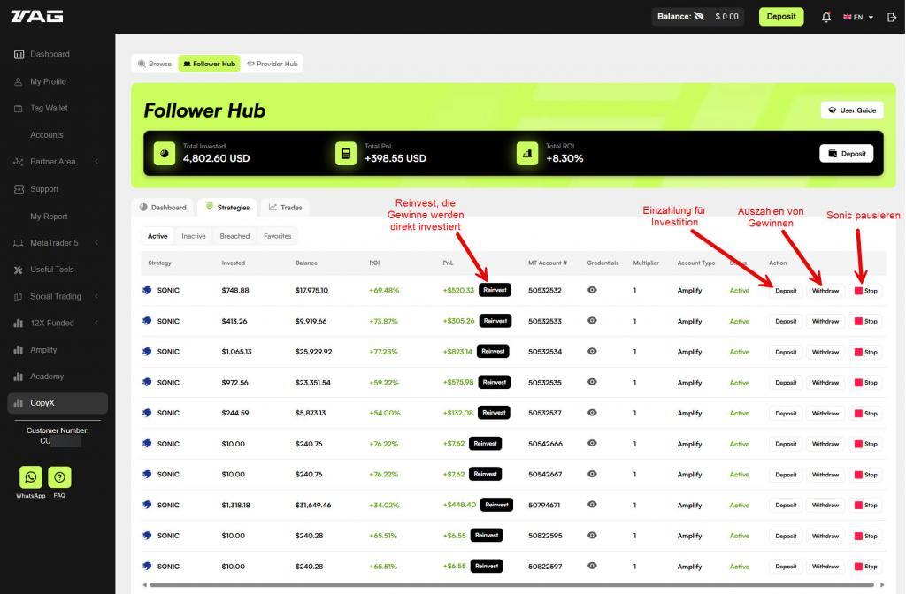Filter strategies by Inactive
Viewport: 906px width, 594px height.
[194, 236]
